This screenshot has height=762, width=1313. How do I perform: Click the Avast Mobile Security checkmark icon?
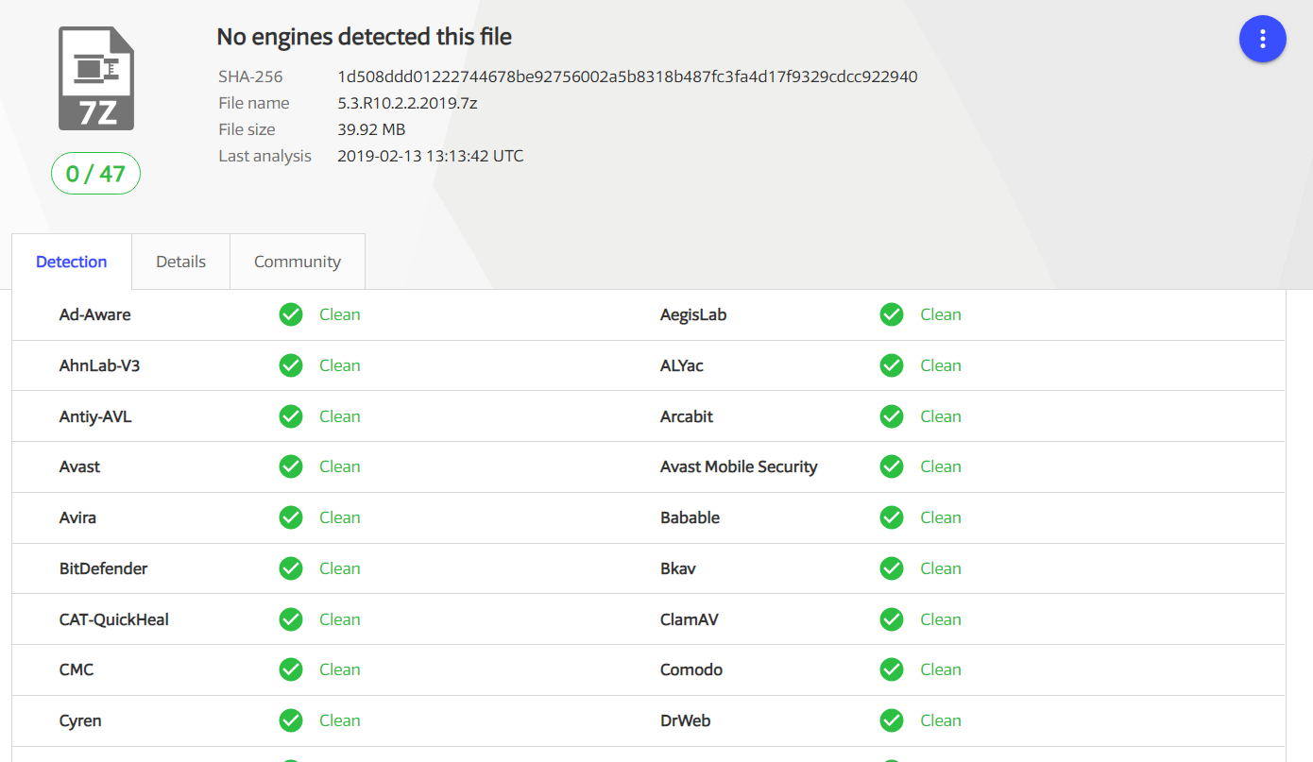892,466
